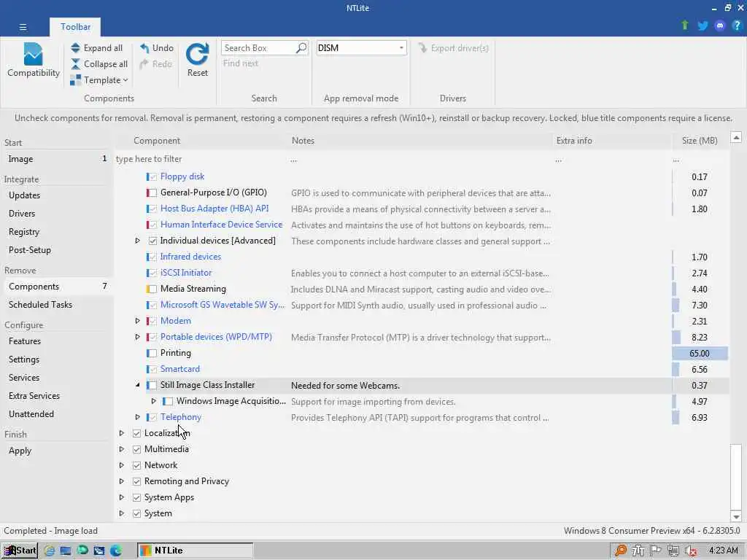Uncheck the System Apps checkbox

click(x=136, y=497)
